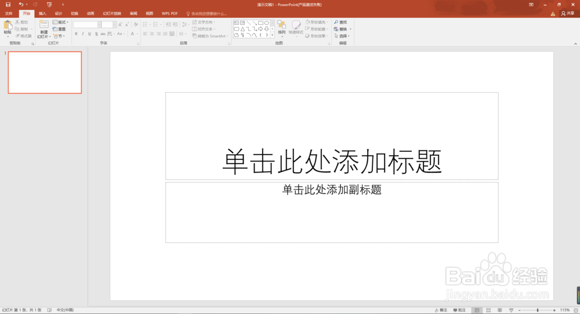Screen dimensions: 580x314
Task: Click the 重置 (Reset) slide button
Action: 59,29
